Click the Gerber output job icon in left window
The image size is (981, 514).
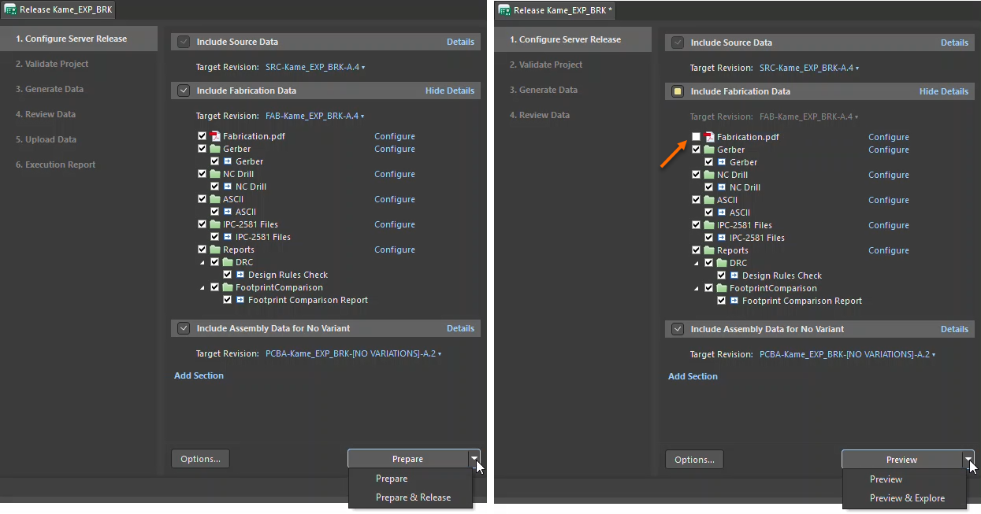(228, 161)
